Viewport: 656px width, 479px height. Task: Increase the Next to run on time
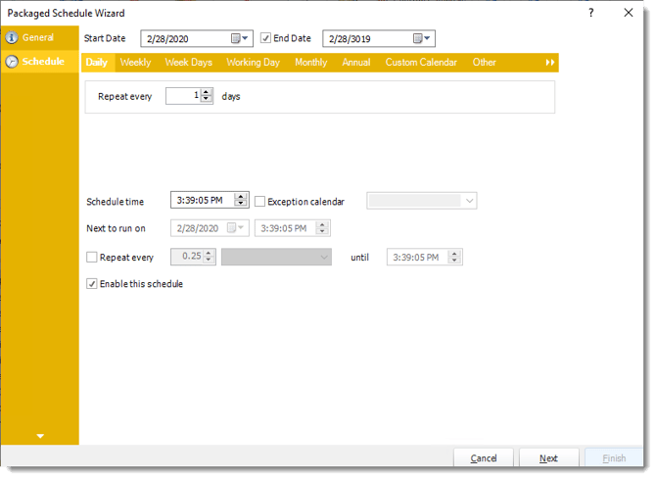point(322,225)
